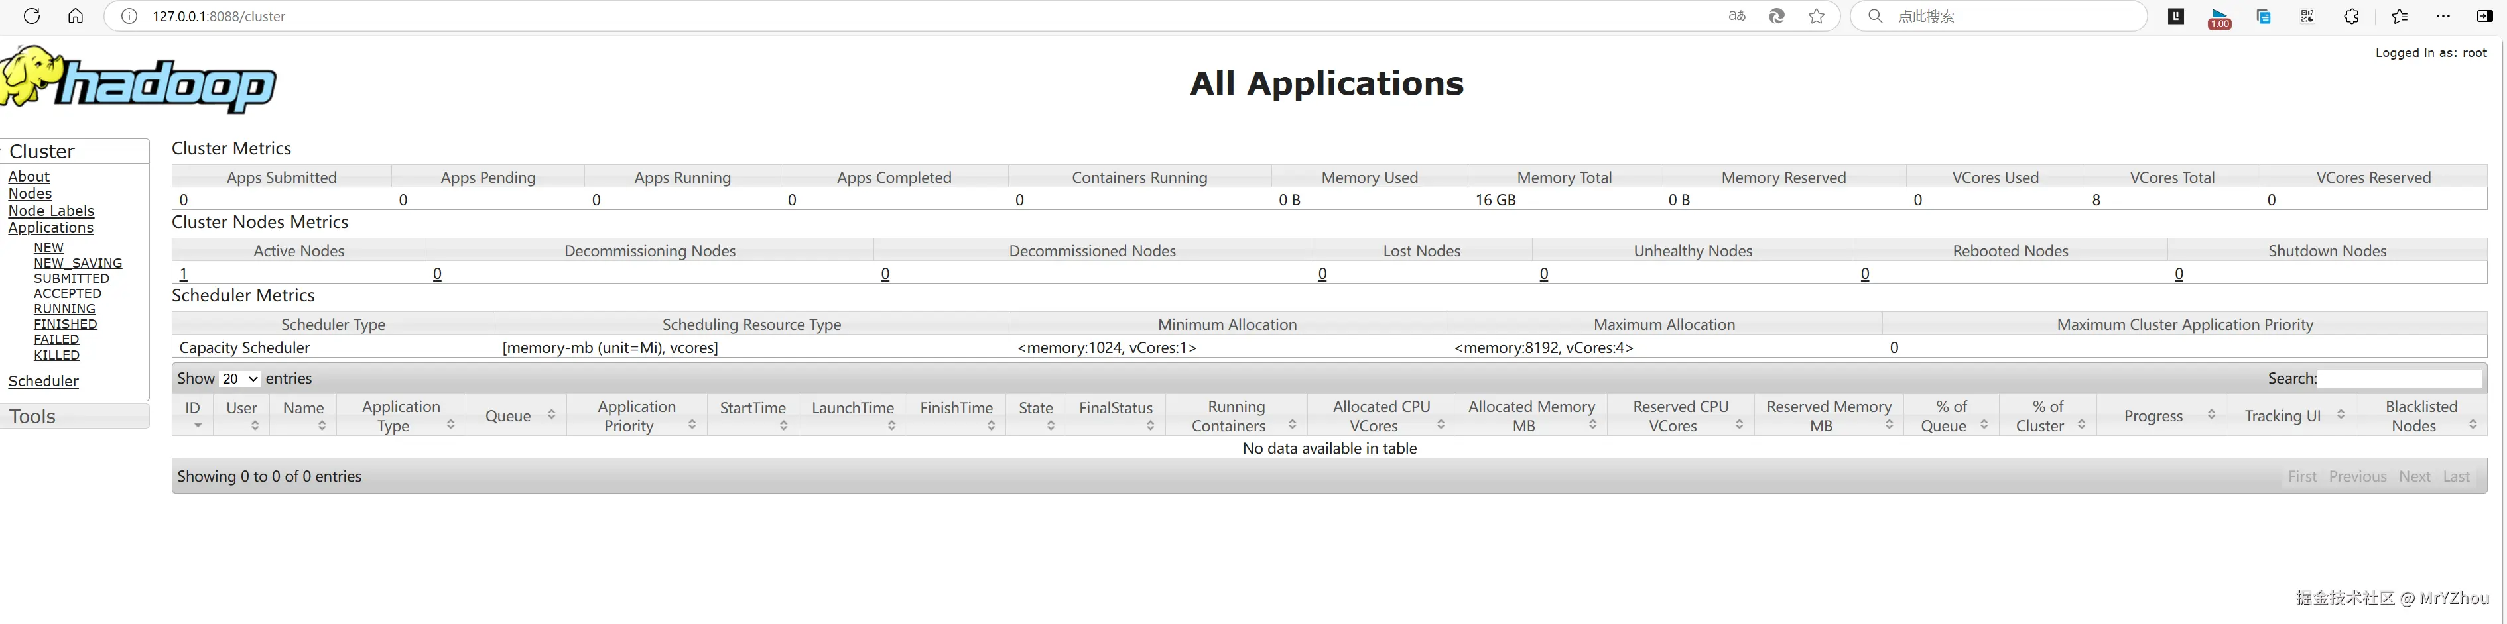Click sort arrows in Tracking UI header
The height and width of the screenshot is (624, 2507).
(x=2341, y=414)
